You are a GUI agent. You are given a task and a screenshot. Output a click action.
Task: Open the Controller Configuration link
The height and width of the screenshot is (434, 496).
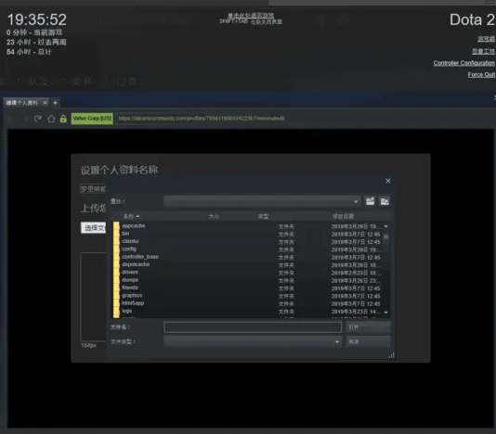click(x=464, y=63)
